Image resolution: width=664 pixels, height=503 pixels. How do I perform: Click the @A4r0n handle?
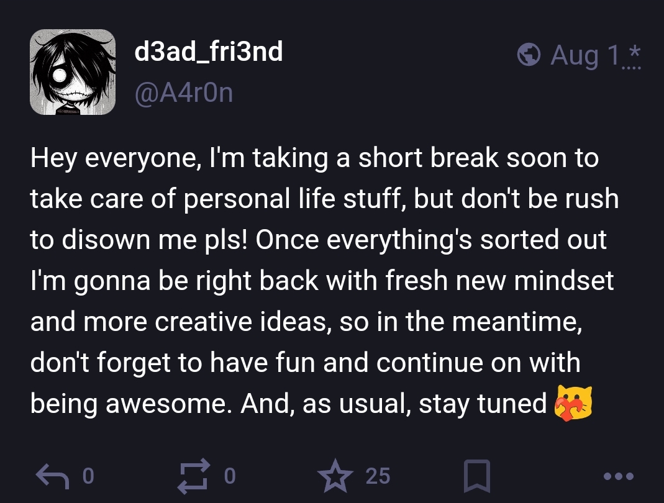(184, 93)
